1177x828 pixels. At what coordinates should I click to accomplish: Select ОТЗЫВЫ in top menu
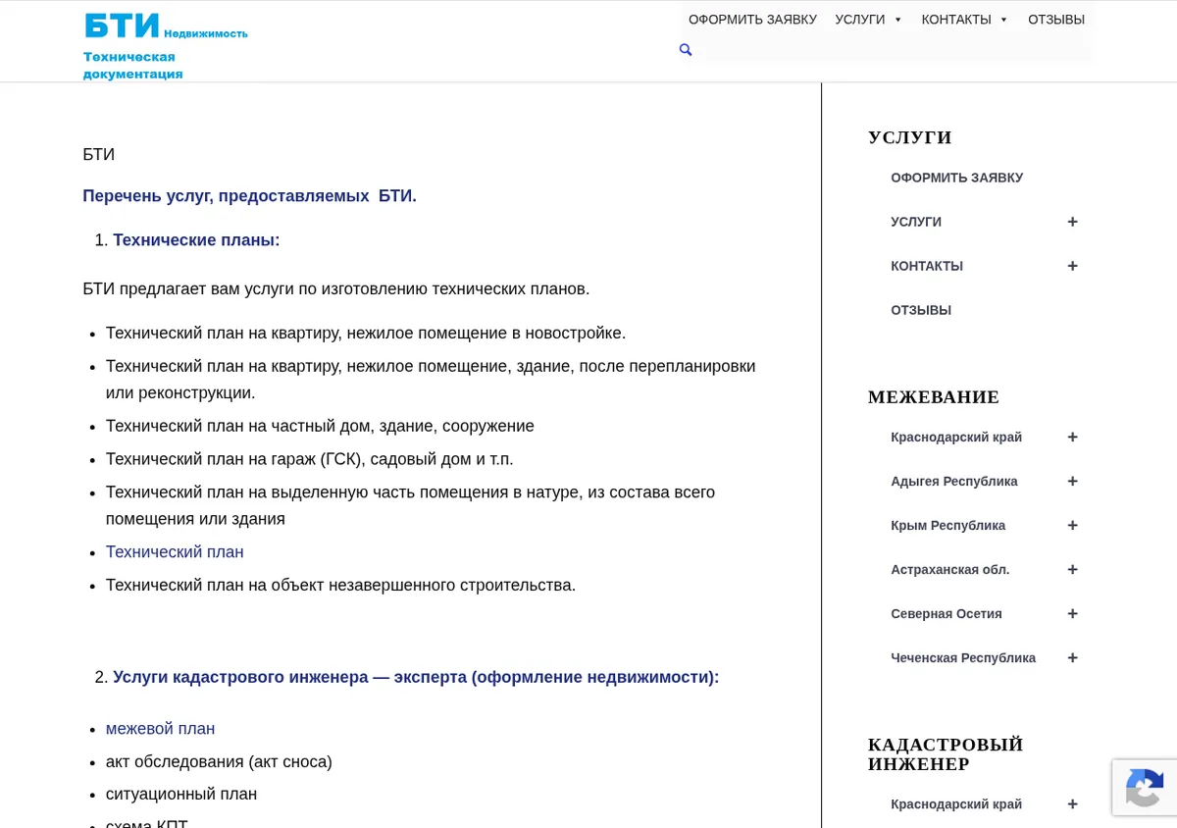point(1056,20)
